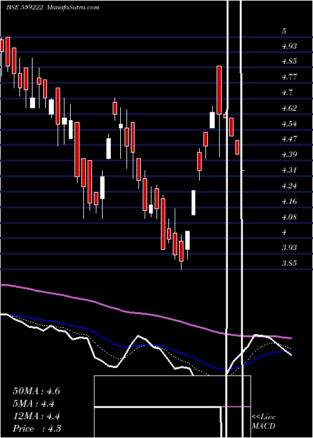The image size is (313, 438).
Task: Click the price axis label 3.85
Action: [x=289, y=263]
